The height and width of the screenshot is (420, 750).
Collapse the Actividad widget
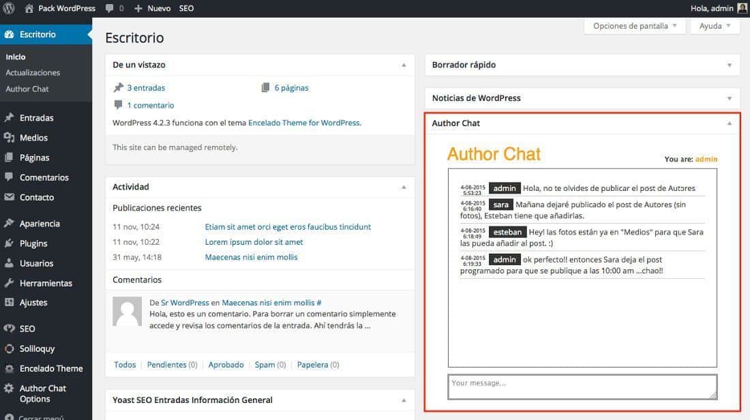point(404,187)
